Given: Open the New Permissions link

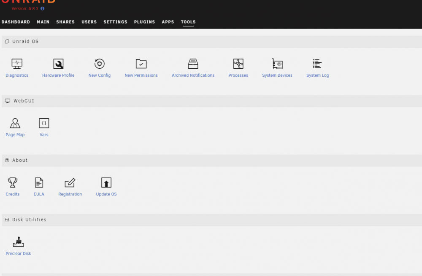Looking at the screenshot, I should pyautogui.click(x=141, y=75).
